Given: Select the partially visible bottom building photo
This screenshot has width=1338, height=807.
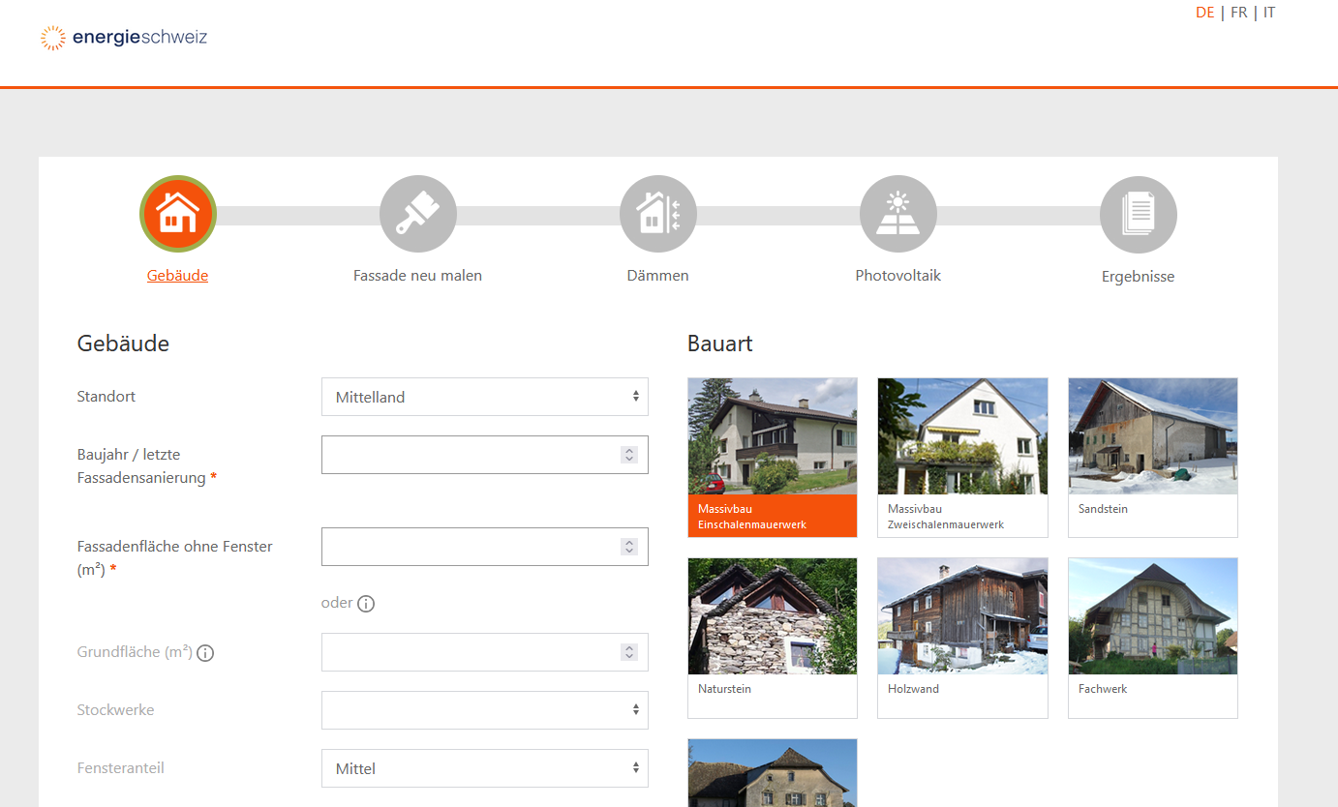Looking at the screenshot, I should 773,773.
